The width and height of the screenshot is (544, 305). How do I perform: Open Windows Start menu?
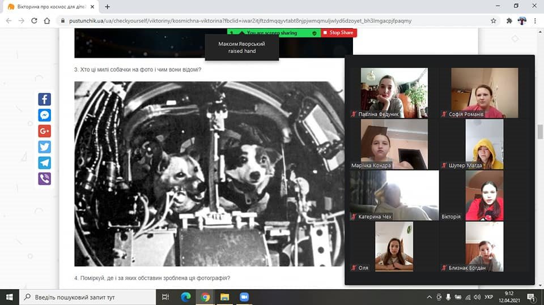10,297
